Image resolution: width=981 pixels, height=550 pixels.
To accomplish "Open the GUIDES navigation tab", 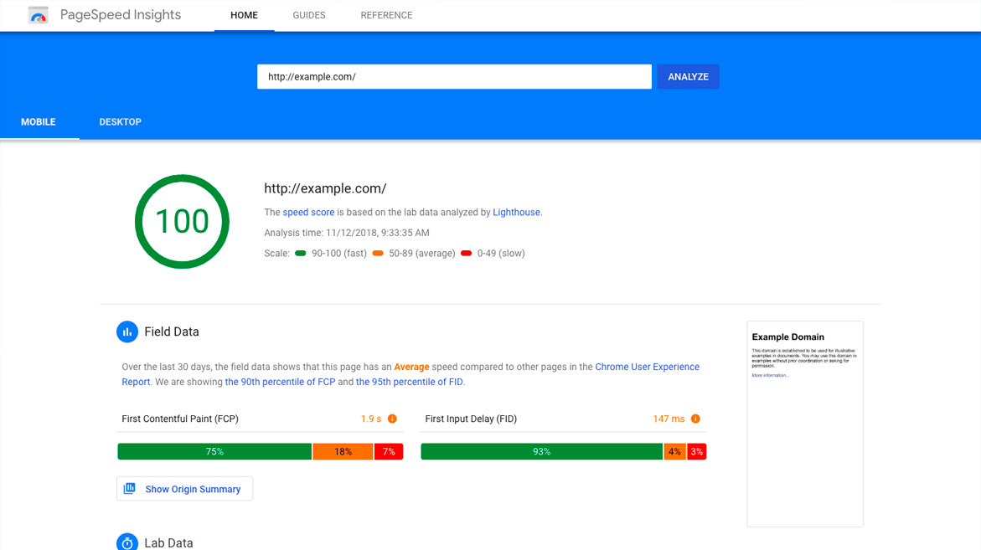I will tap(309, 15).
